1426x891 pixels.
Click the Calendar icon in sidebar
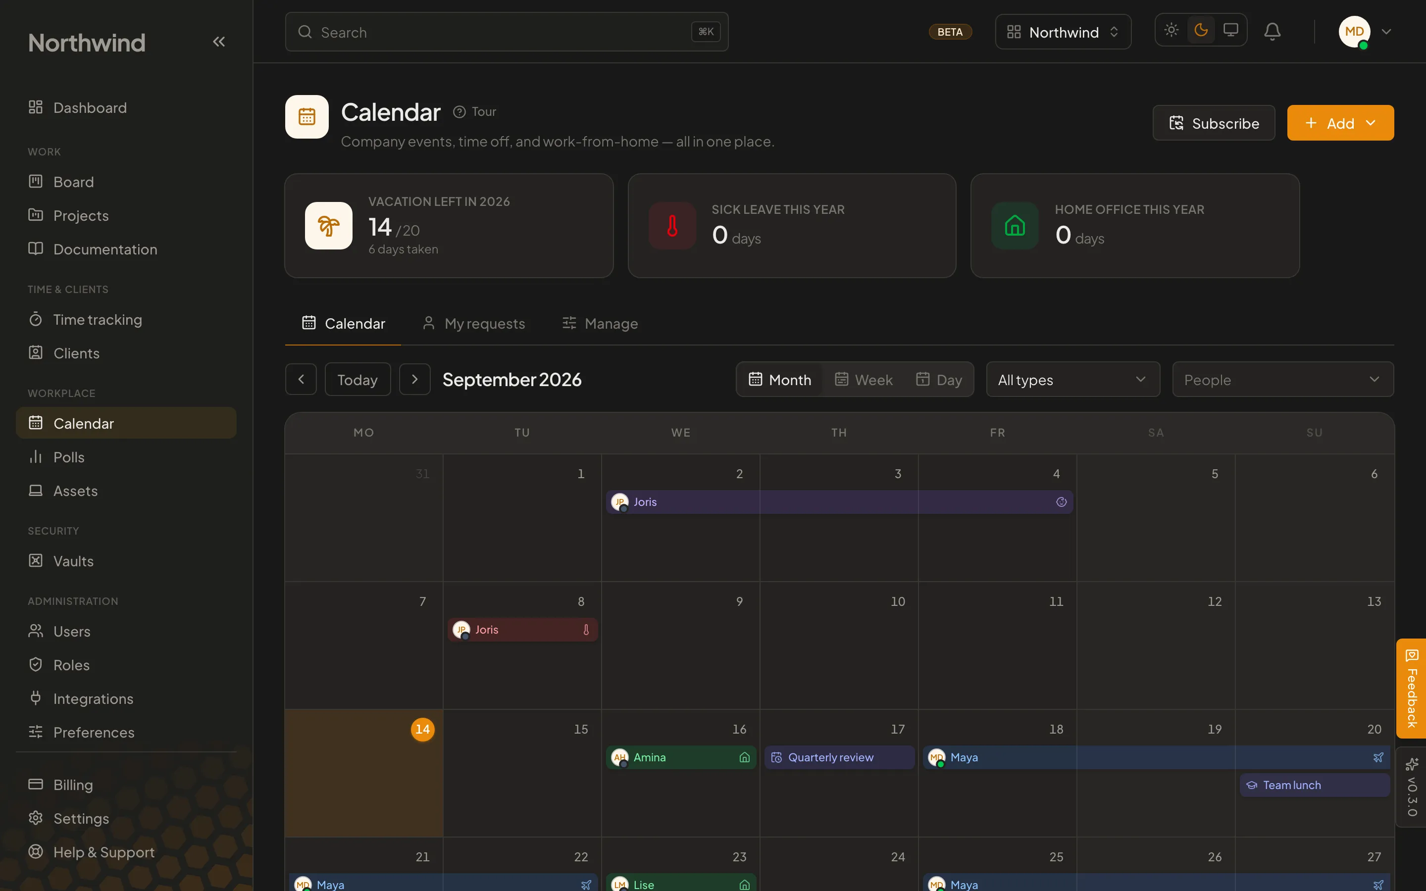point(36,423)
